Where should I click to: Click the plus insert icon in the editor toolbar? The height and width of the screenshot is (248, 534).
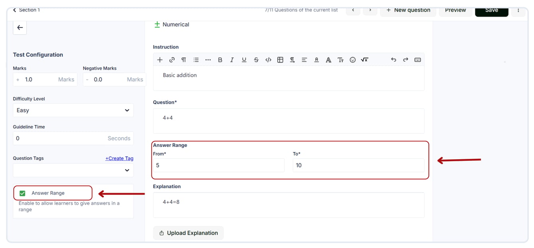coord(160,60)
